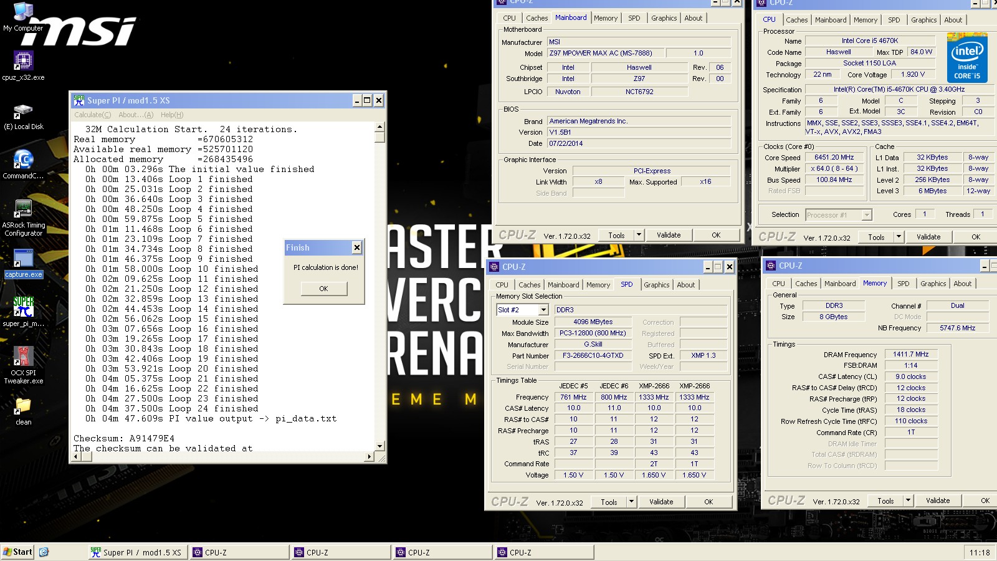Confirm OK in the Finish dialog
The height and width of the screenshot is (561, 997).
click(x=323, y=289)
